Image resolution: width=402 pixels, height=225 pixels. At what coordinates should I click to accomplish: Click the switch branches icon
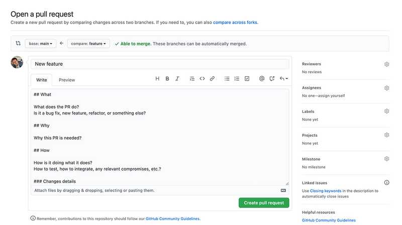(18, 43)
